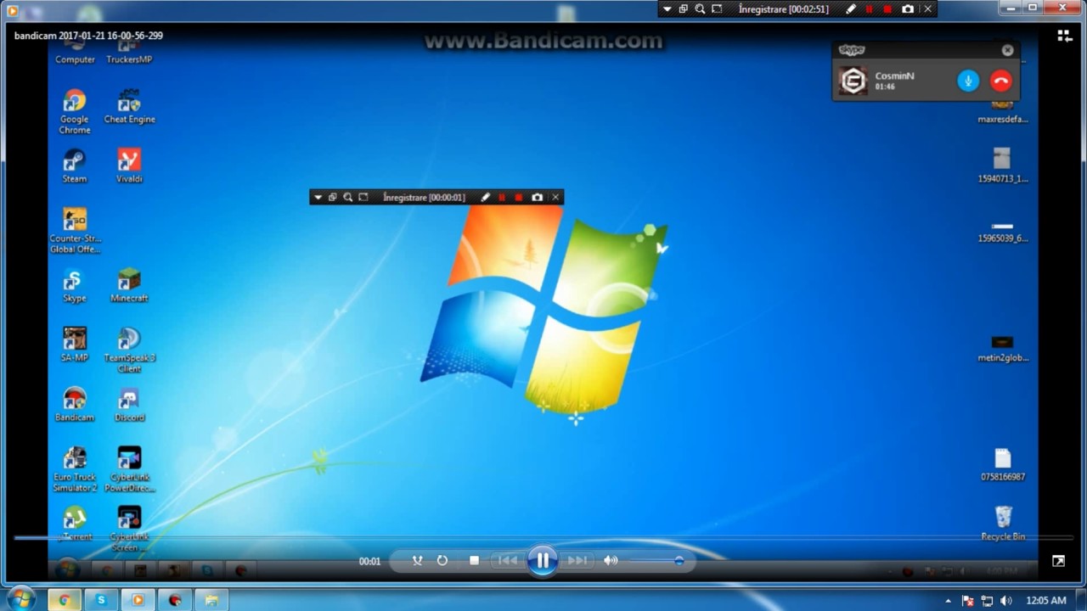This screenshot has height=611, width=1087.
Task: Pause the 00:02:51 Bandicam recording
Action: point(869,9)
